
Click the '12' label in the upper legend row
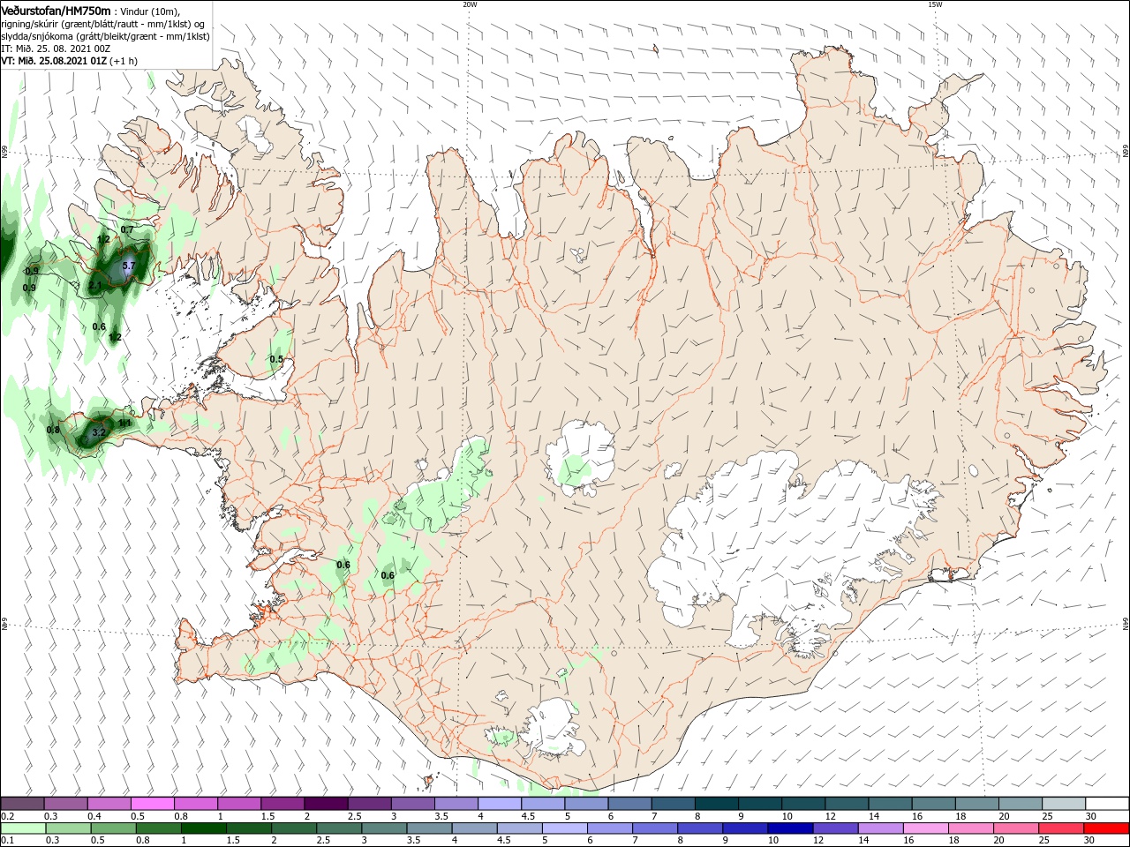tap(829, 816)
